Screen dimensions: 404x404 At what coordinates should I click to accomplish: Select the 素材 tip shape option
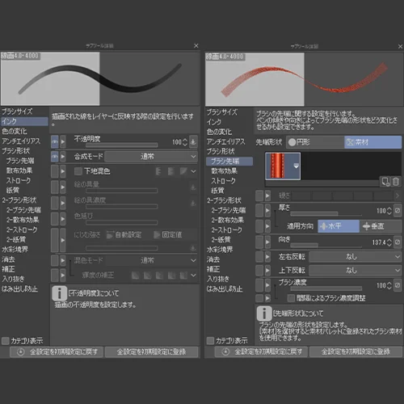pos(373,142)
